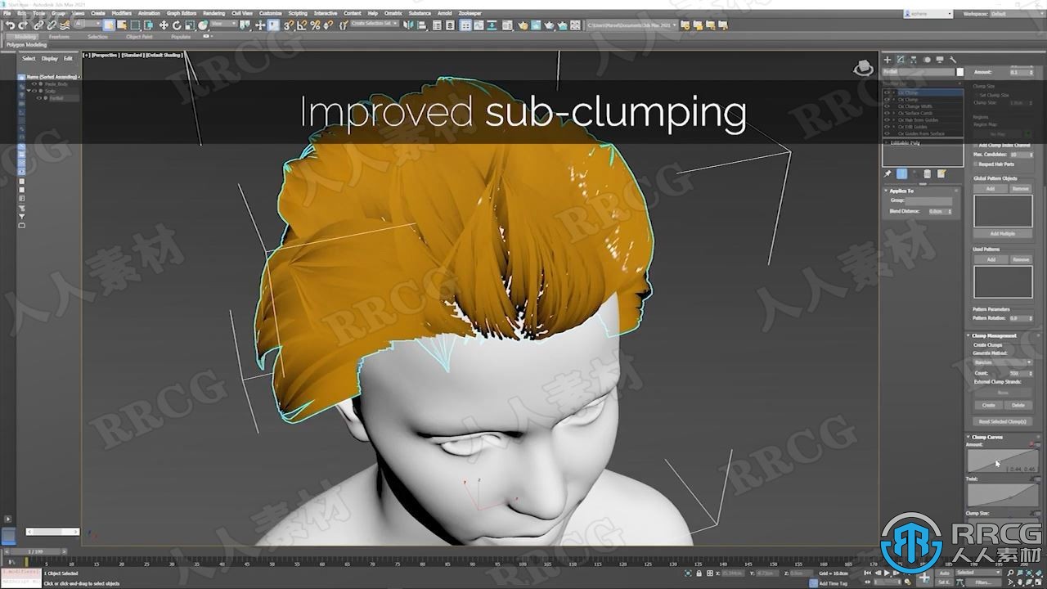
Task: Click the Amount clump curve graph
Action: [x=1003, y=461]
